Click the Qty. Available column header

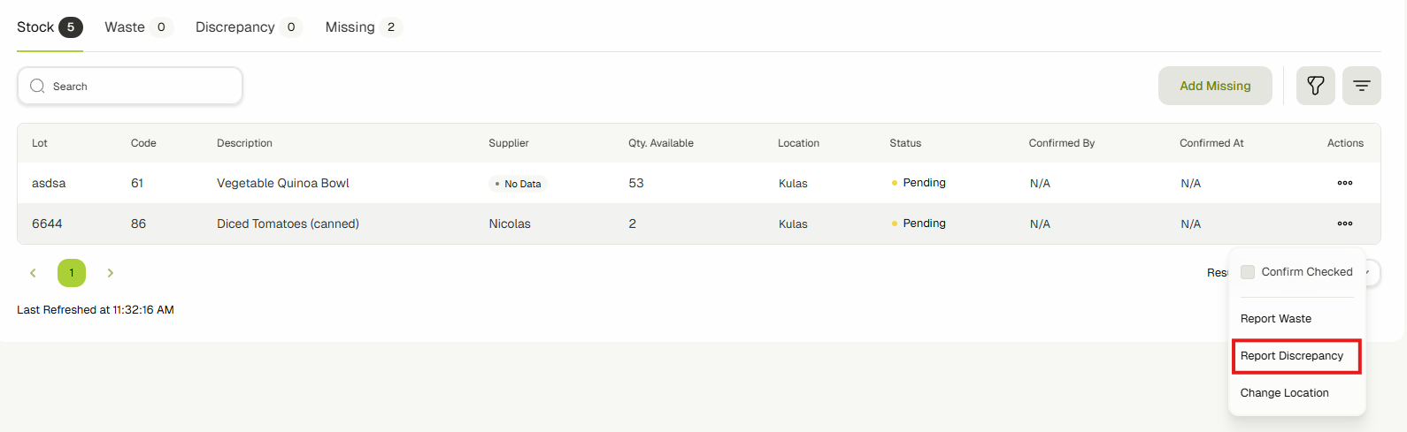point(660,143)
